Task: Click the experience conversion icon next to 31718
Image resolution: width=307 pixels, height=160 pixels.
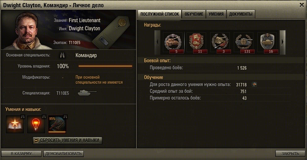Action: [254, 84]
